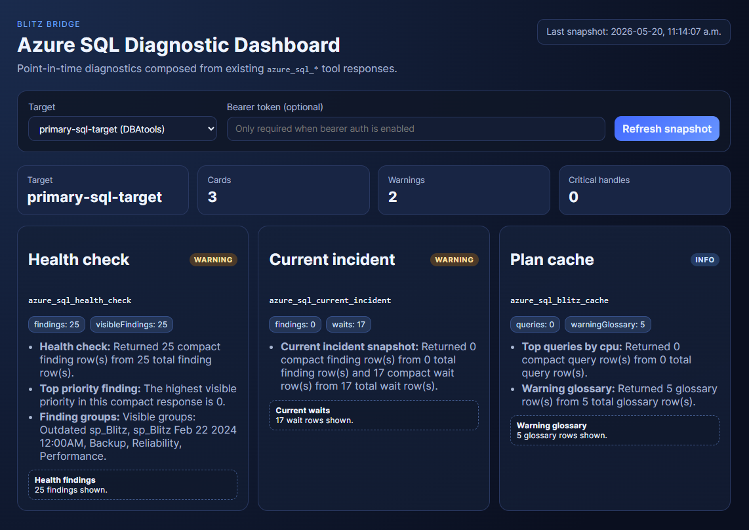This screenshot has width=749, height=530.
Task: Click the findings: 0 chip
Action: (295, 325)
